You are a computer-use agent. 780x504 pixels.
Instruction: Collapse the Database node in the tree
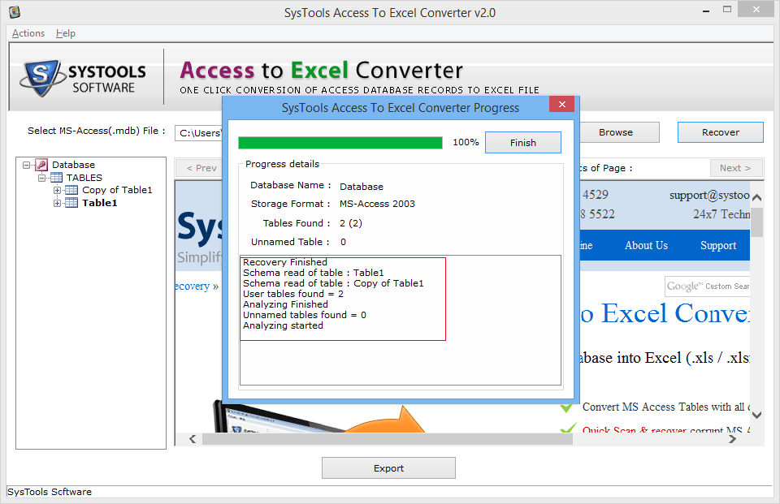click(25, 165)
